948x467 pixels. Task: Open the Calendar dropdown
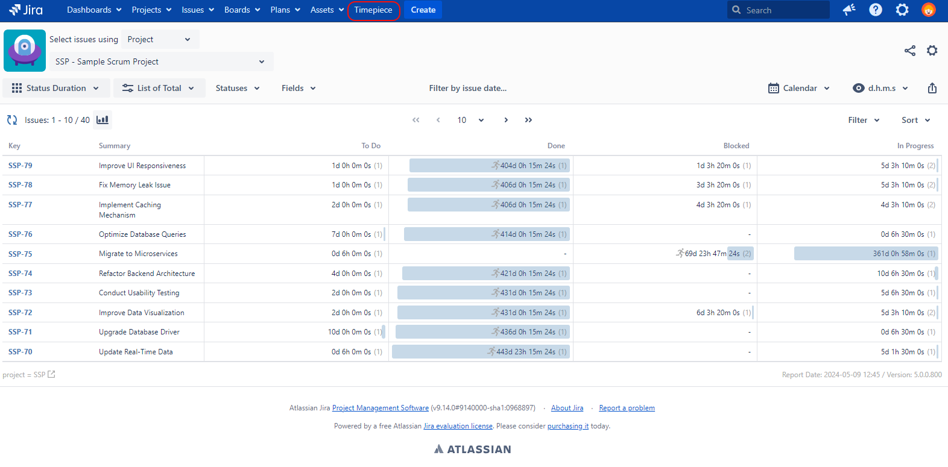(x=799, y=88)
